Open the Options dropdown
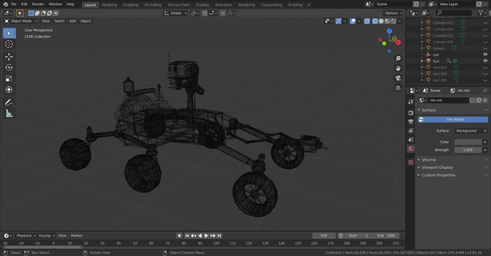 (393, 13)
